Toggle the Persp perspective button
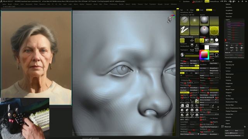The width and height of the screenshot is (248, 139). tap(182, 41)
